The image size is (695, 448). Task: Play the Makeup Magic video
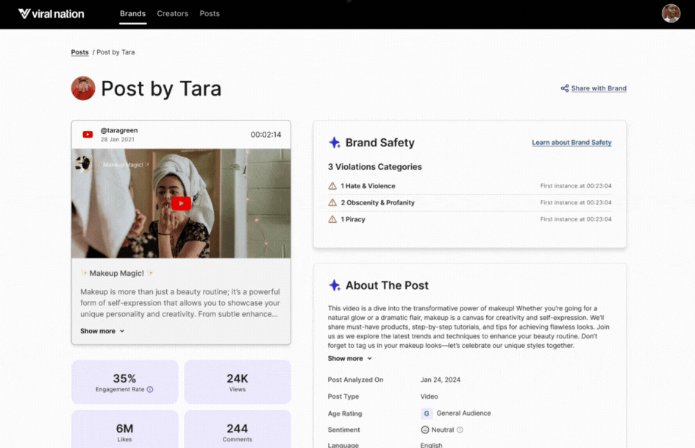(181, 203)
